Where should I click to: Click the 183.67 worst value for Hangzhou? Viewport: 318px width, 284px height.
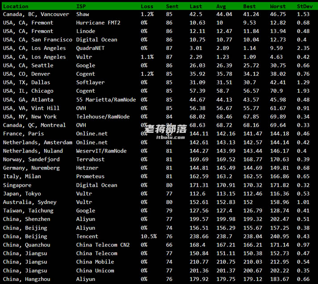tap(280, 280)
